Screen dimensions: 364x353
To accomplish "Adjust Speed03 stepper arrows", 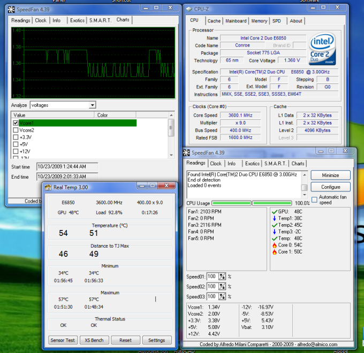I will coord(222,296).
